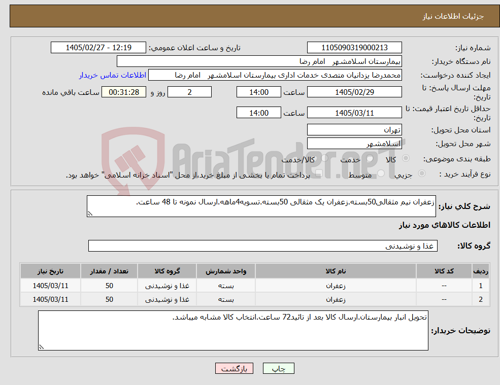Click the شرح کلی نیاز text area
The height and width of the screenshot is (385, 500).
pyautogui.click(x=261, y=206)
